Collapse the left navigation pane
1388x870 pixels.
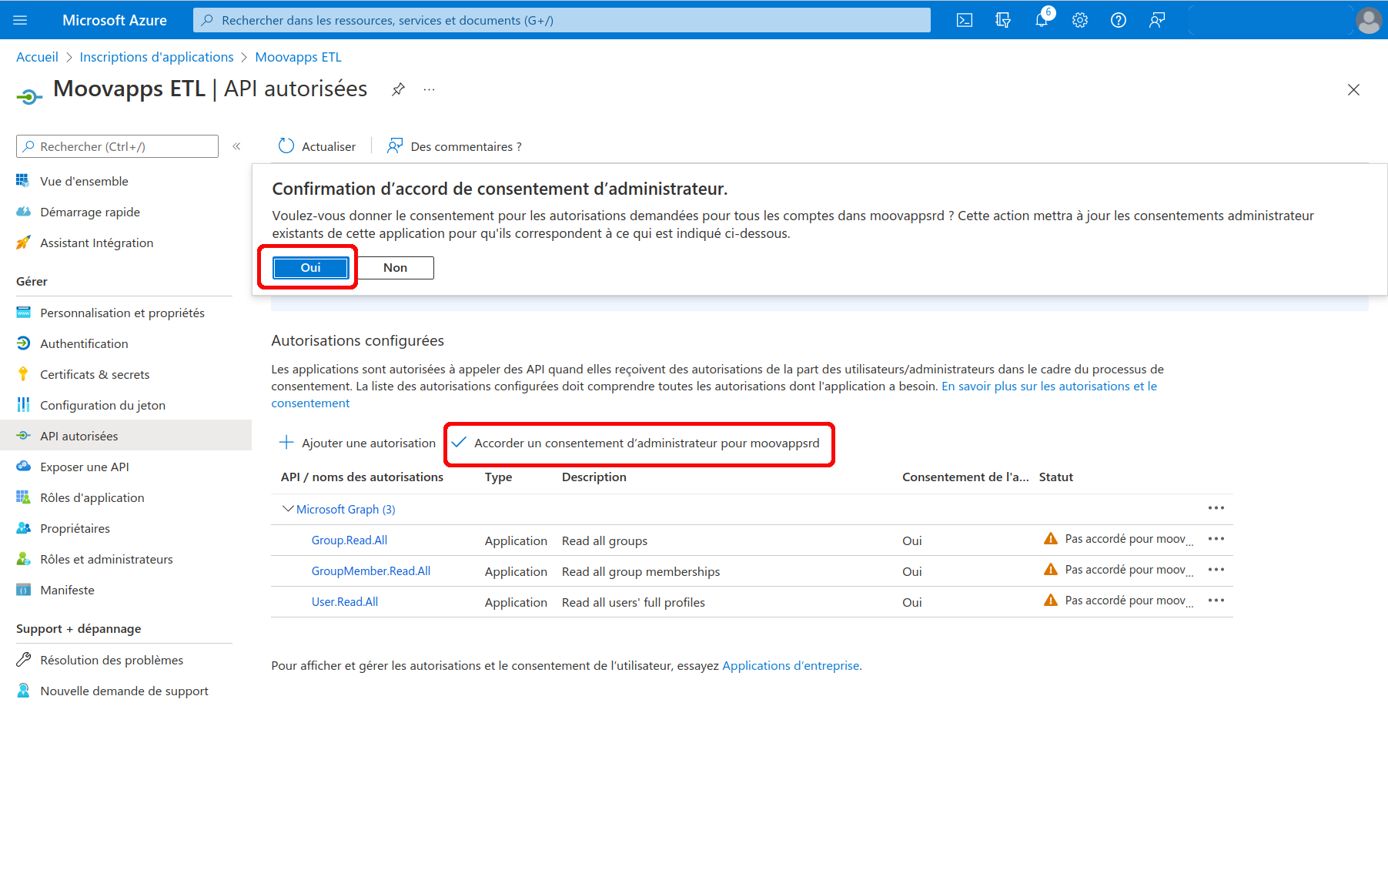237,146
